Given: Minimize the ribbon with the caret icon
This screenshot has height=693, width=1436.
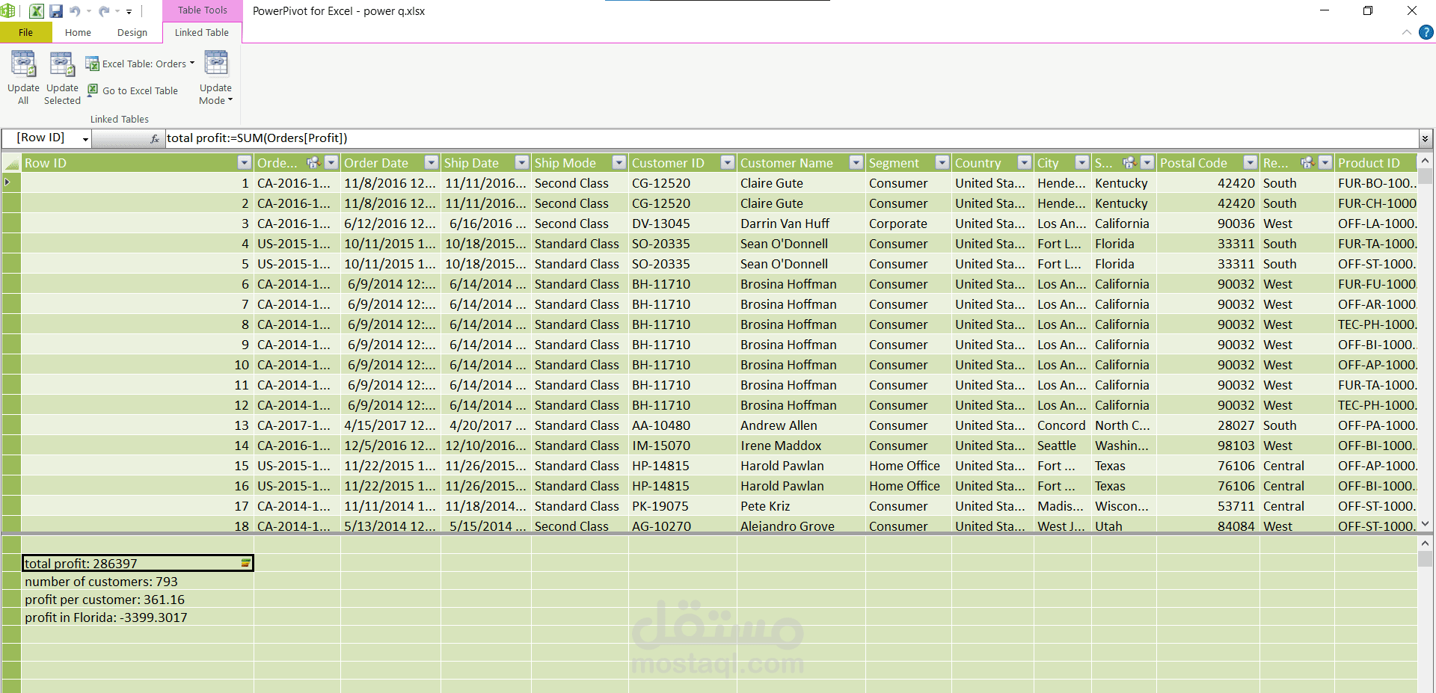Looking at the screenshot, I should (x=1406, y=32).
